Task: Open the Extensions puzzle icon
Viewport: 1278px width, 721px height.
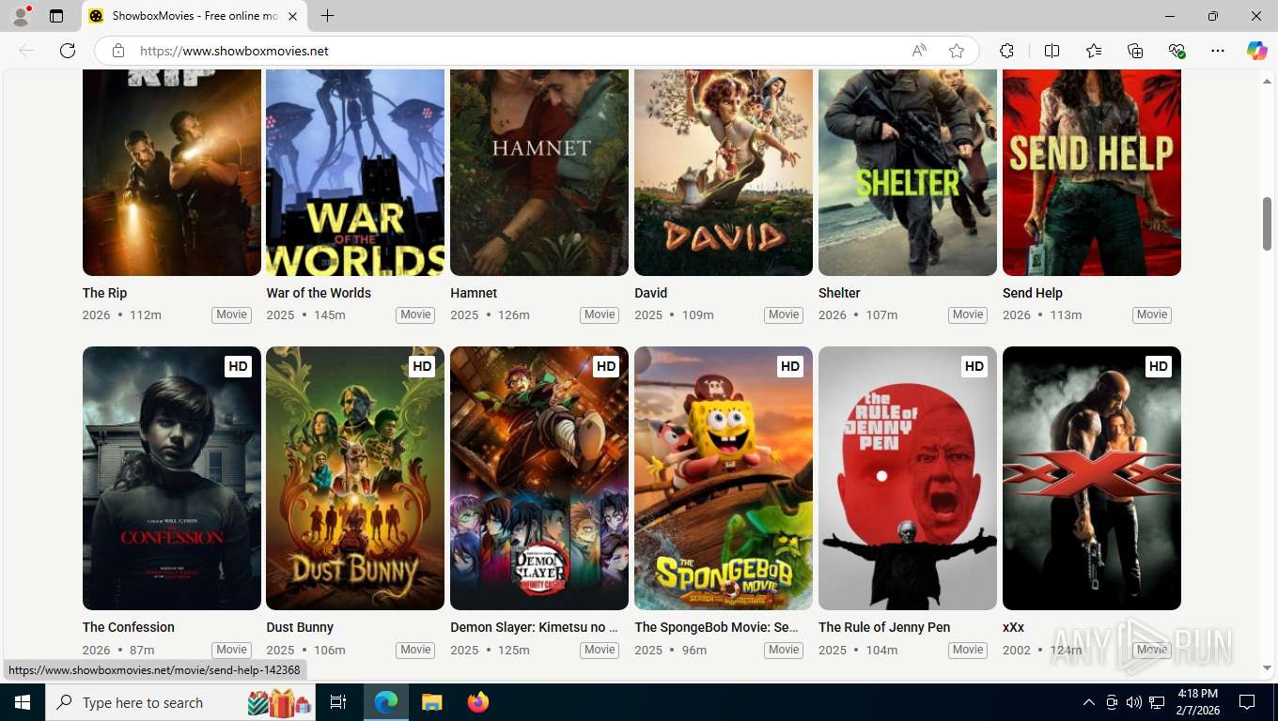Action: pyautogui.click(x=1006, y=51)
